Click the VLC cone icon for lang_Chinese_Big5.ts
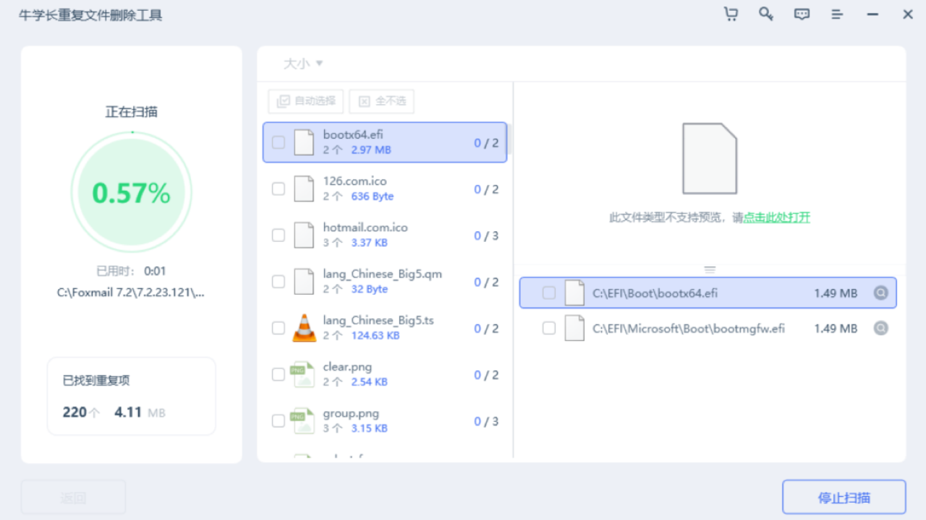Image resolution: width=926 pixels, height=520 pixels. [304, 327]
